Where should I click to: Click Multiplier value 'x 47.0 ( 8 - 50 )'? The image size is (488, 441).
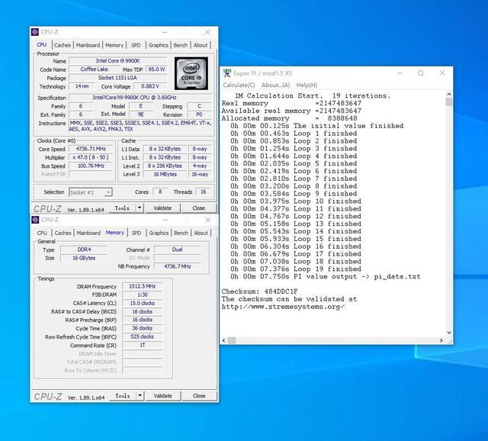point(91,157)
